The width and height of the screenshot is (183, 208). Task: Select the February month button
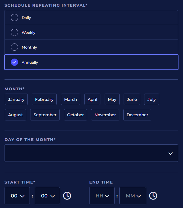[x=44, y=99]
